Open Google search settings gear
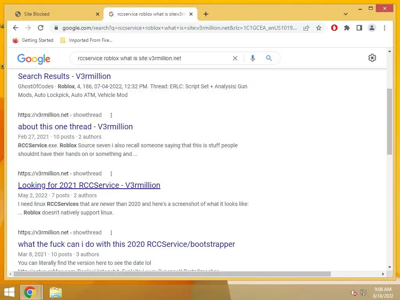 [x=372, y=58]
